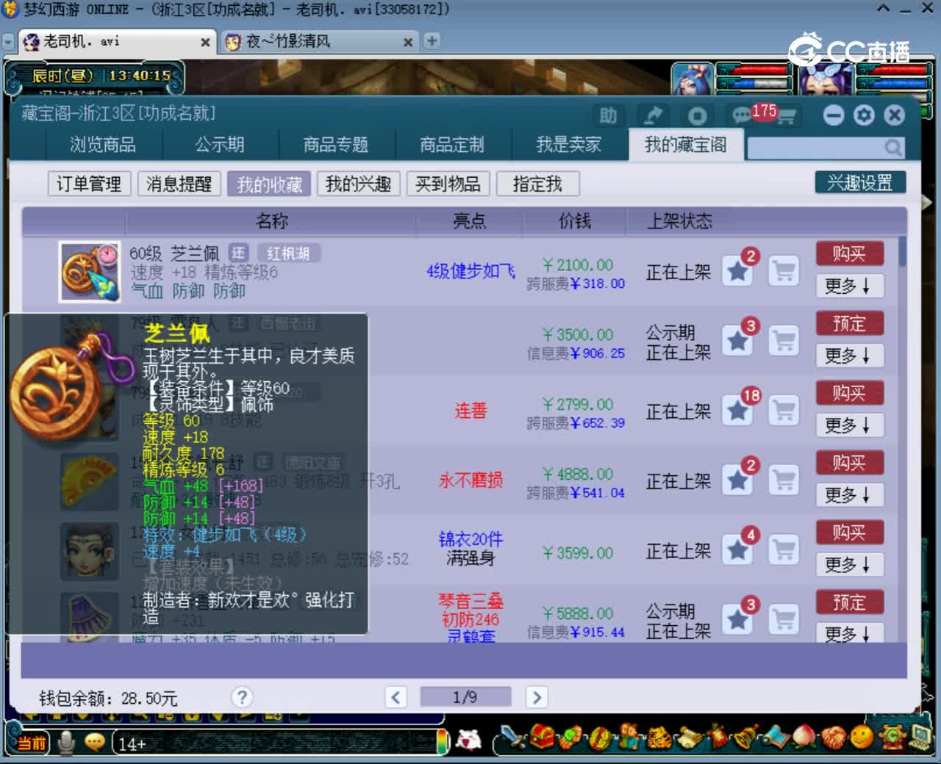This screenshot has width=941, height=764.
Task: Open the 我是卖家 tab
Action: [x=569, y=145]
